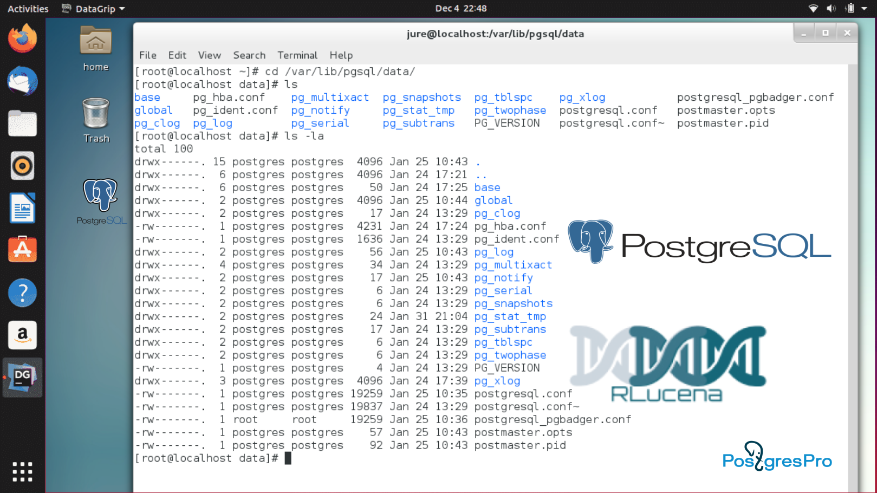Open Ubuntu Software center in dock
This screenshot has height=493, width=877.
pyautogui.click(x=22, y=249)
